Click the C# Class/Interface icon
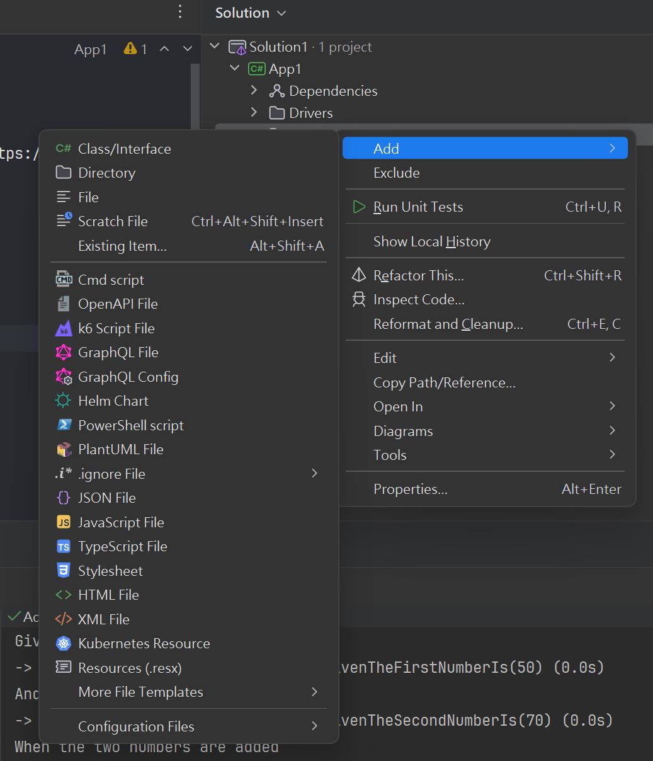Screen dimensions: 653x761 tap(64, 149)
